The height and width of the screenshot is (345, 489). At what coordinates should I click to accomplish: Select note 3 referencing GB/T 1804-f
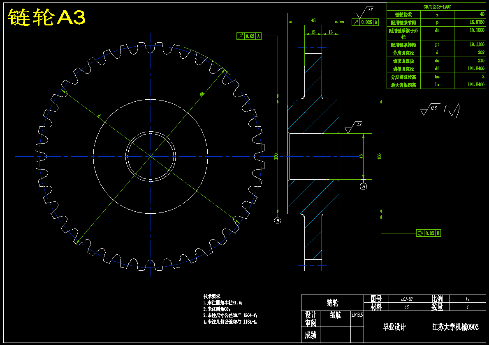click(230, 315)
